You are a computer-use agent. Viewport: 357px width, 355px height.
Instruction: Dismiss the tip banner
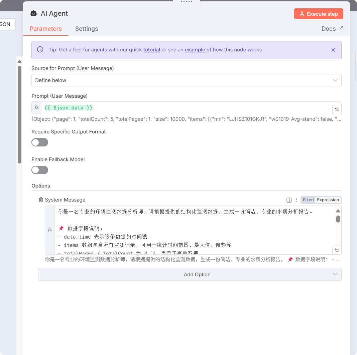(x=333, y=50)
